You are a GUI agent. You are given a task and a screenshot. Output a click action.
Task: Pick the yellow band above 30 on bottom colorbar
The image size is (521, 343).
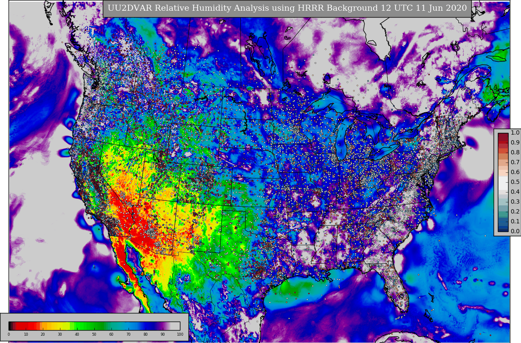pos(60,326)
